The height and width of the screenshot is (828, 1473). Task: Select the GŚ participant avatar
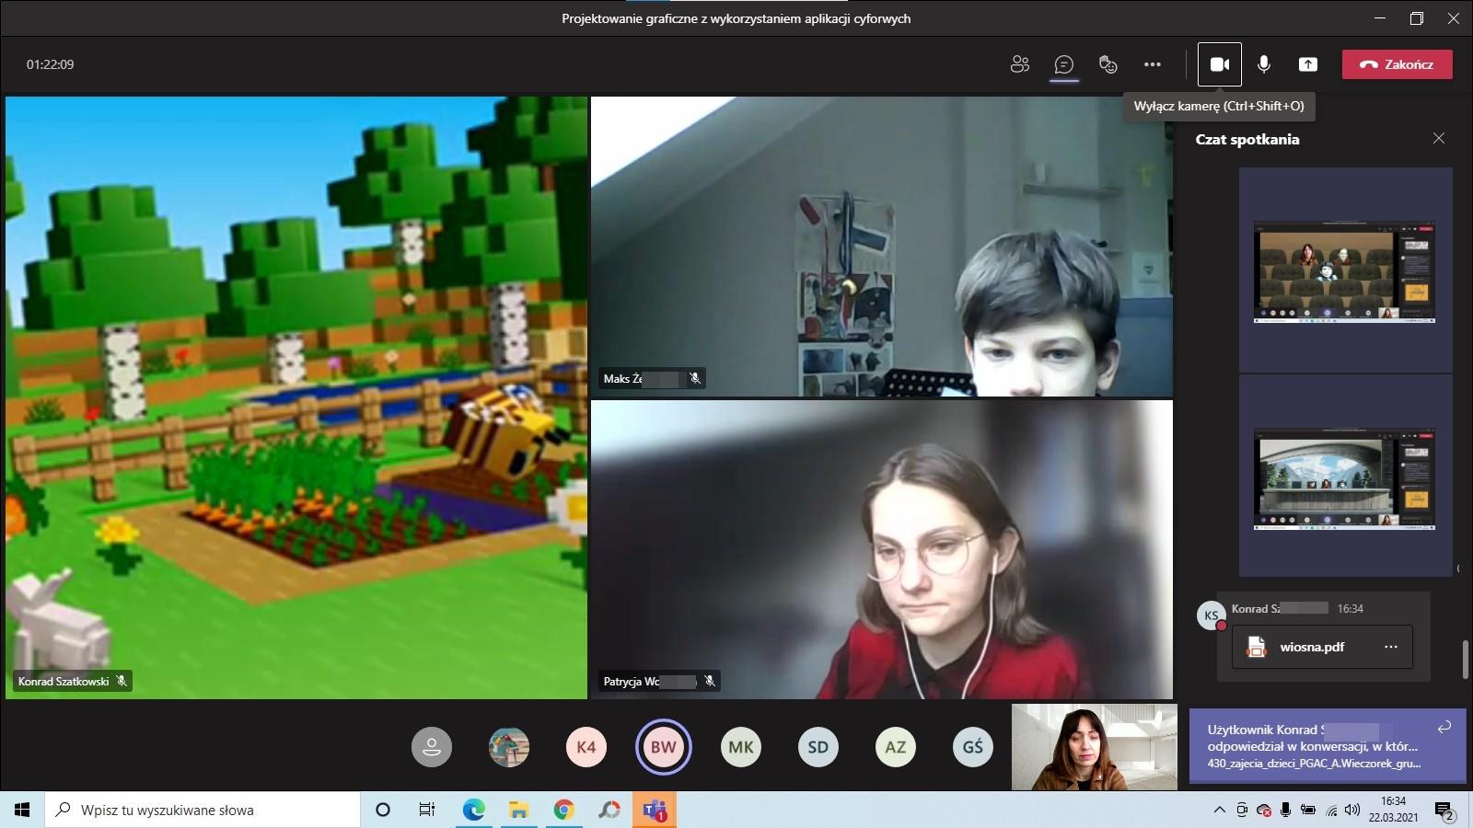pos(973,747)
